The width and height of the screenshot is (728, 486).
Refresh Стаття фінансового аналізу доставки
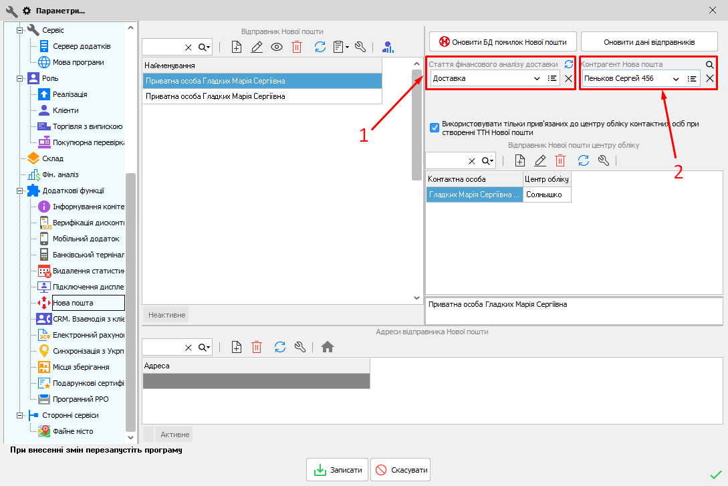click(568, 65)
